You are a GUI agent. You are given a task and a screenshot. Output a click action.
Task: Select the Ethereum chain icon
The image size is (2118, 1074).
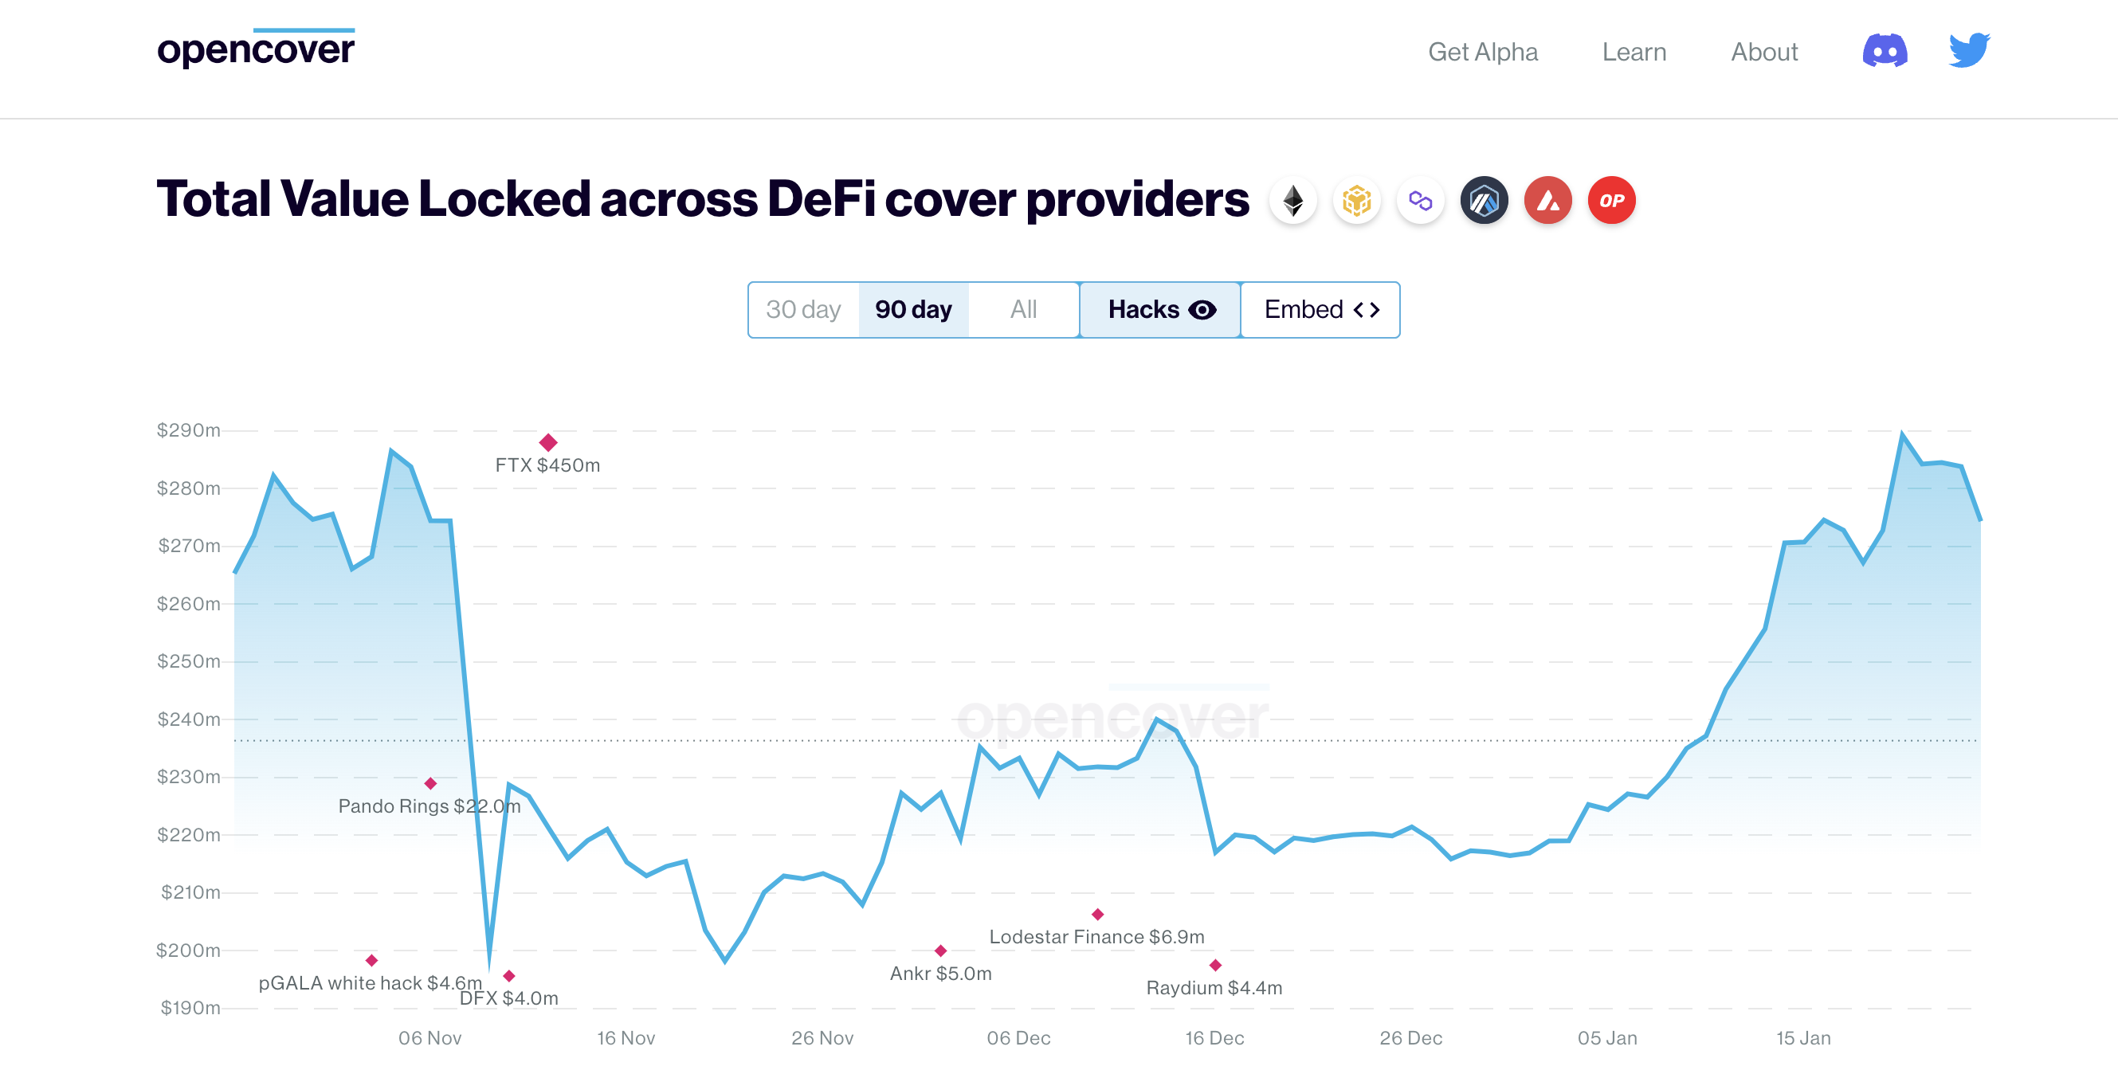coord(1293,200)
